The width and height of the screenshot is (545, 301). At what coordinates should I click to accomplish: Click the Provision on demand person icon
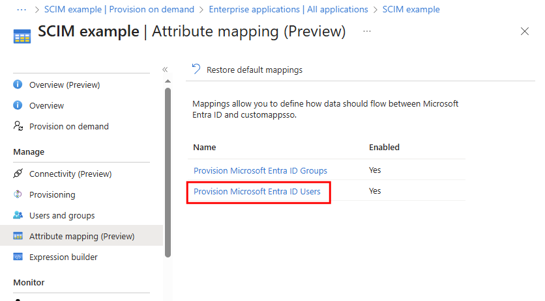point(18,126)
